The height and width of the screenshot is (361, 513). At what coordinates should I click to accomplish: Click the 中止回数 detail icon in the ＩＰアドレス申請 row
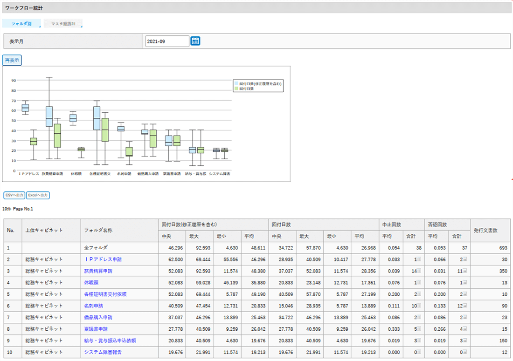tap(419, 259)
